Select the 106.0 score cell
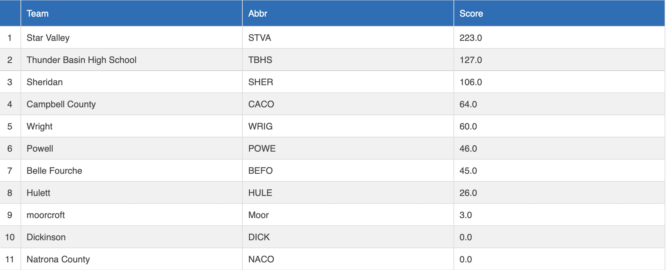 click(471, 82)
